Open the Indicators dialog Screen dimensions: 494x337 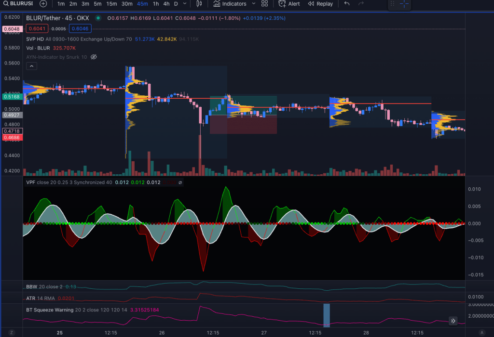[x=229, y=4]
